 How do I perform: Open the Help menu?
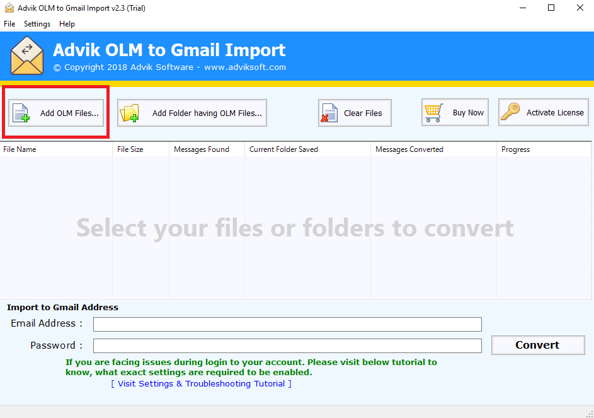click(67, 24)
